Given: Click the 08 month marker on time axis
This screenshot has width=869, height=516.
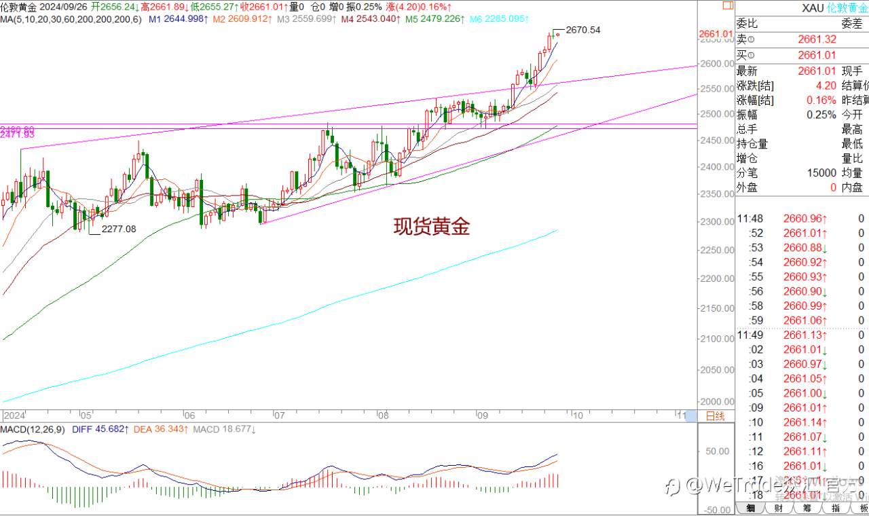Looking at the screenshot, I should tap(384, 416).
